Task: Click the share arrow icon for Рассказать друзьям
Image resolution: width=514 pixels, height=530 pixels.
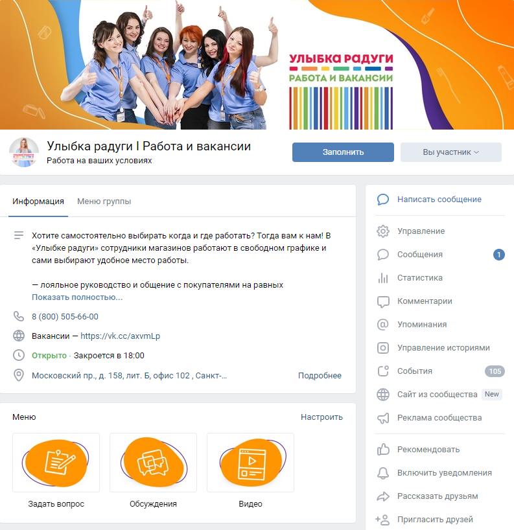Action: pos(383,496)
